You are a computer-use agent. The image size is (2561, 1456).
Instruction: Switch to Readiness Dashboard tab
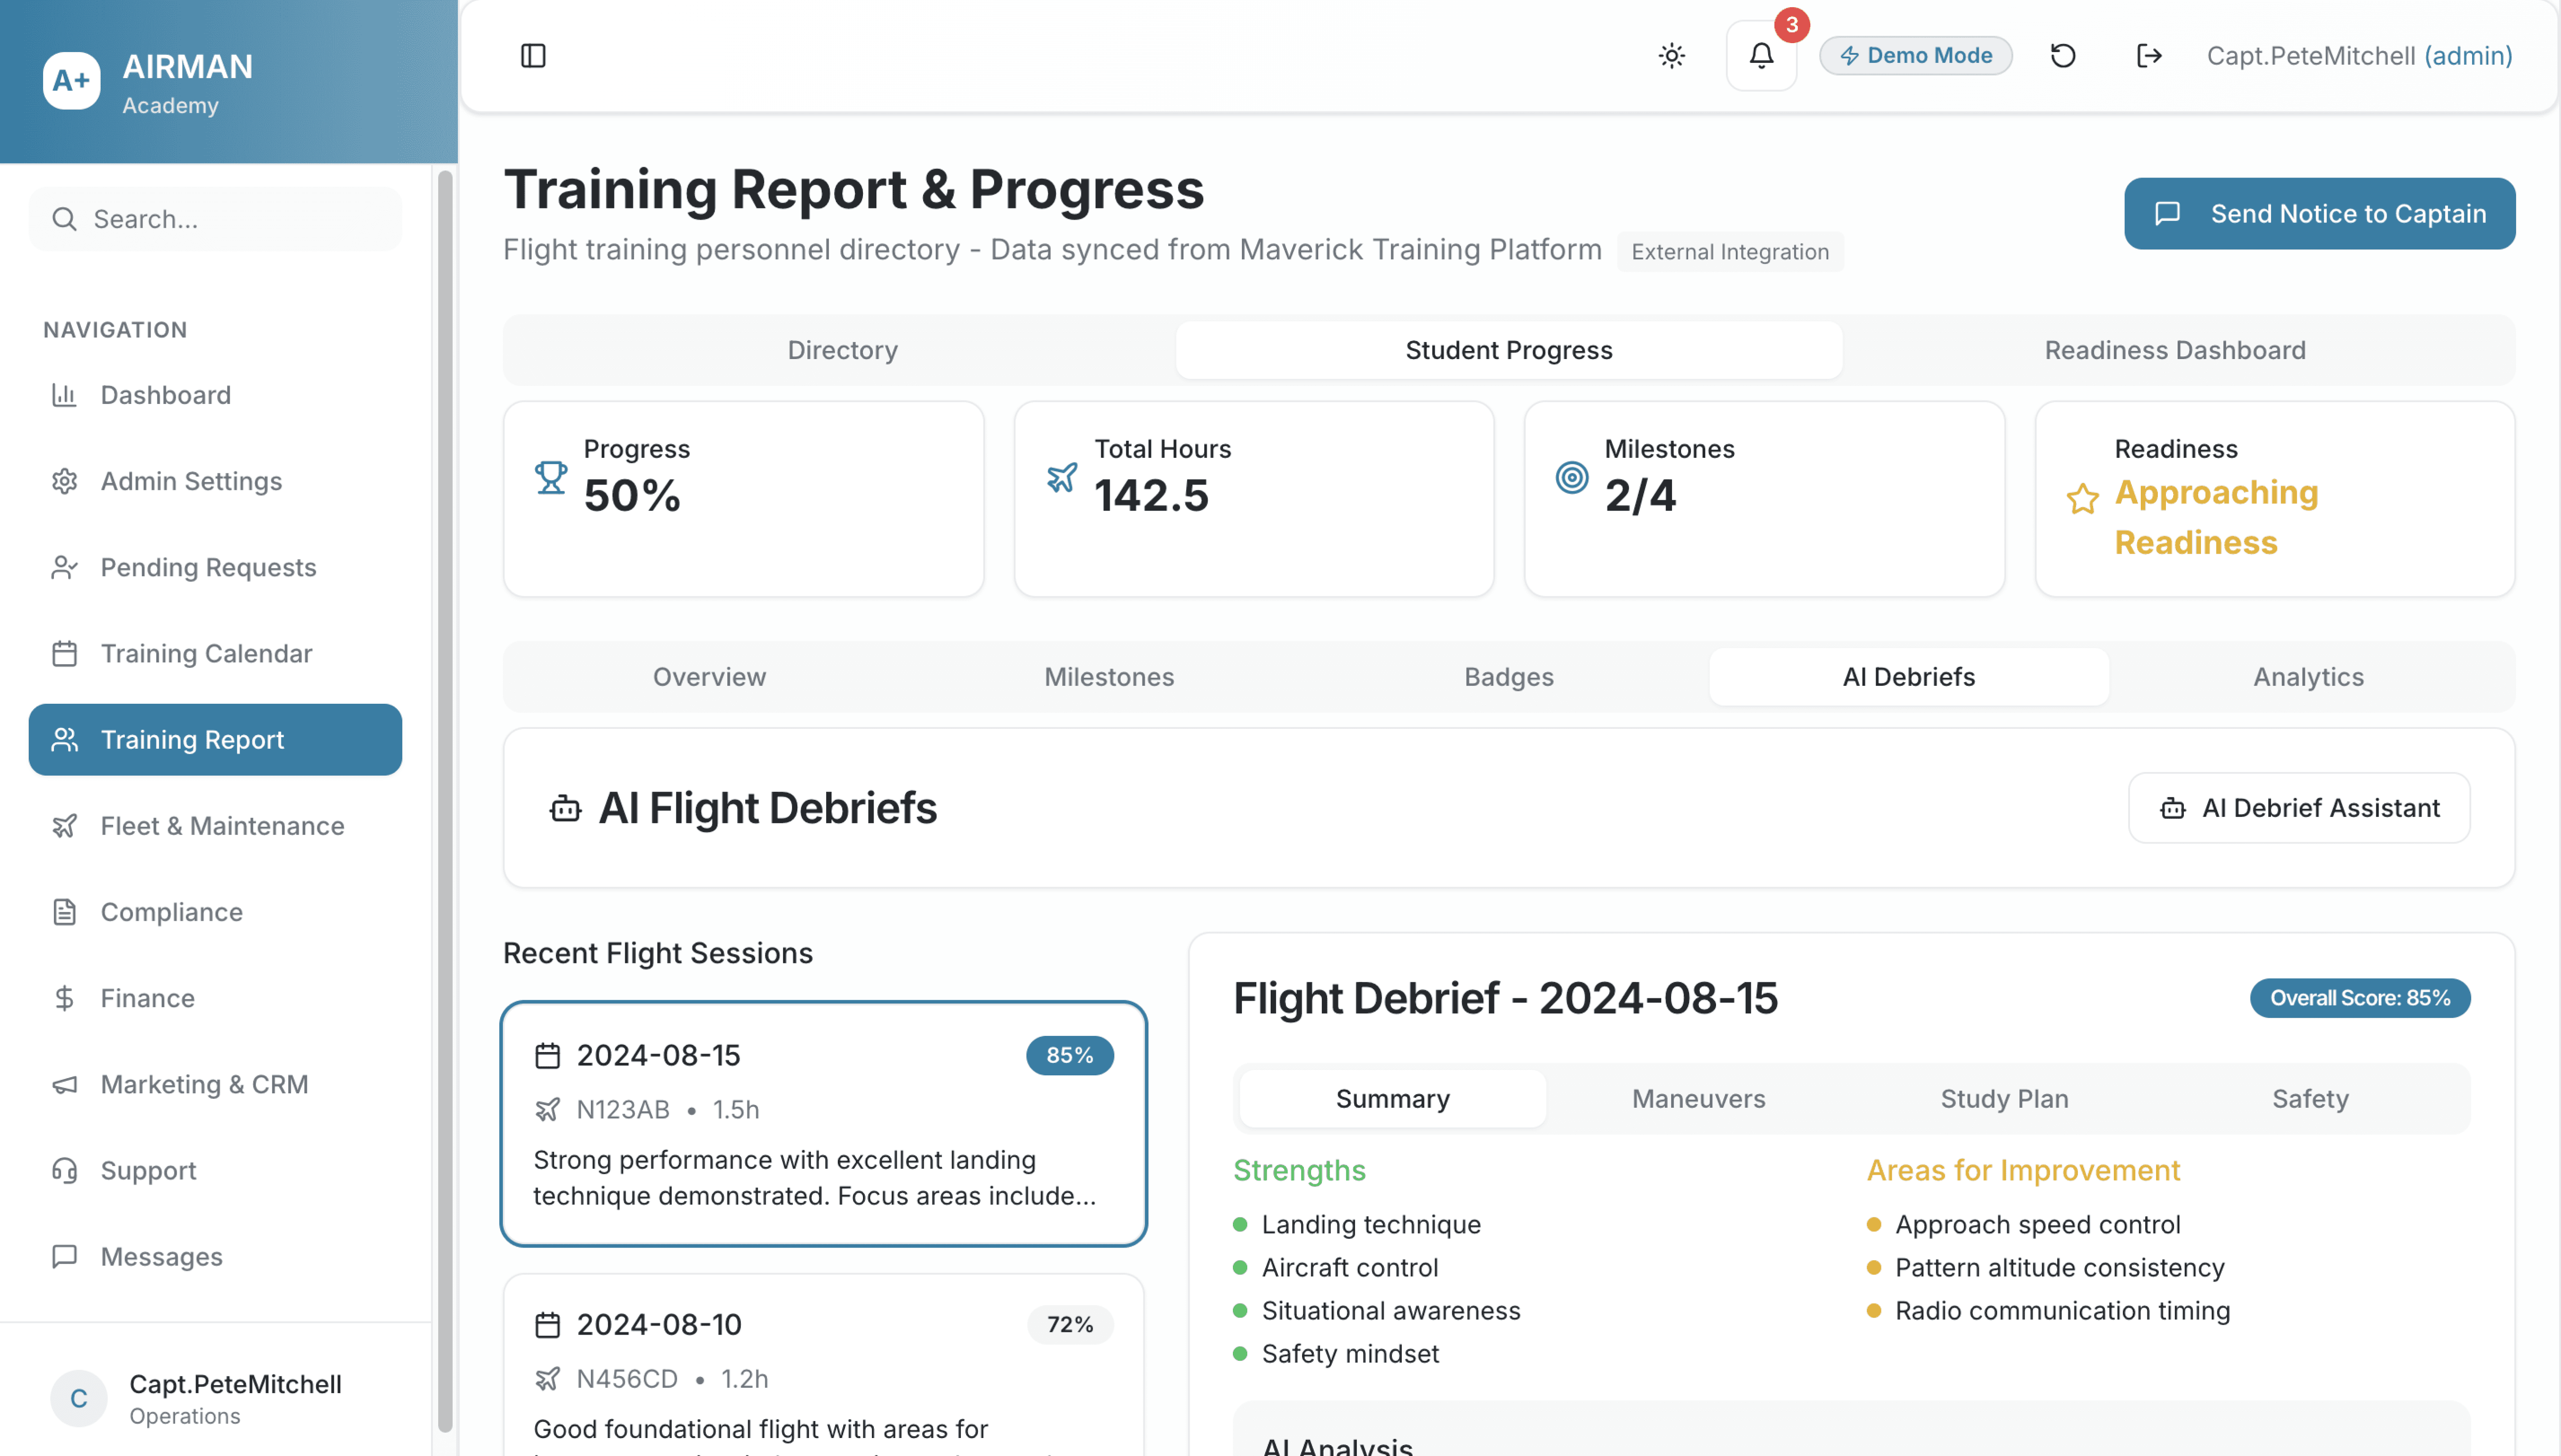pos(2174,350)
